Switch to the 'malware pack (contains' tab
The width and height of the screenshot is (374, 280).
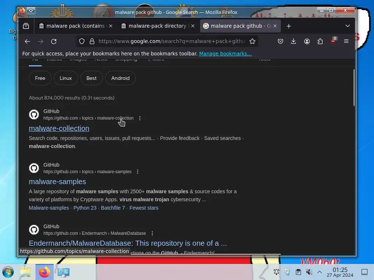pos(75,26)
